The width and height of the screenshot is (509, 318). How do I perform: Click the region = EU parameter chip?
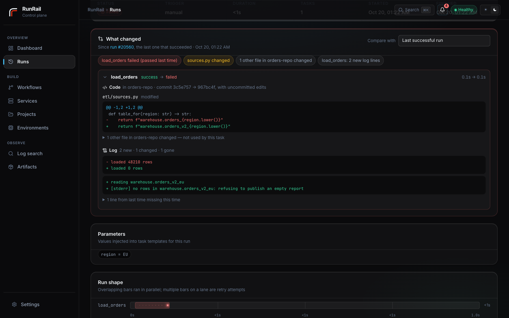pos(115,255)
